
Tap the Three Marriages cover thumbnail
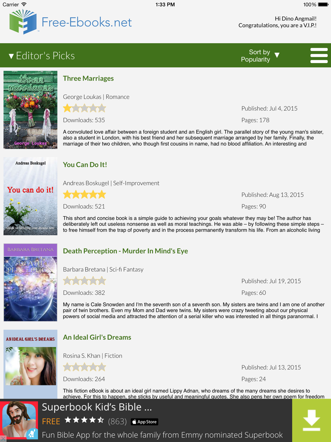pos(30,110)
